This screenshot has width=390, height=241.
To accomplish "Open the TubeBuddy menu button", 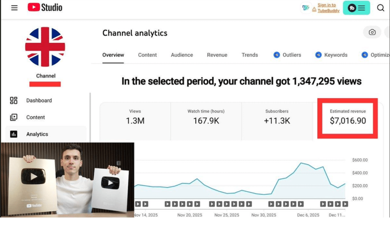I will (x=356, y=8).
